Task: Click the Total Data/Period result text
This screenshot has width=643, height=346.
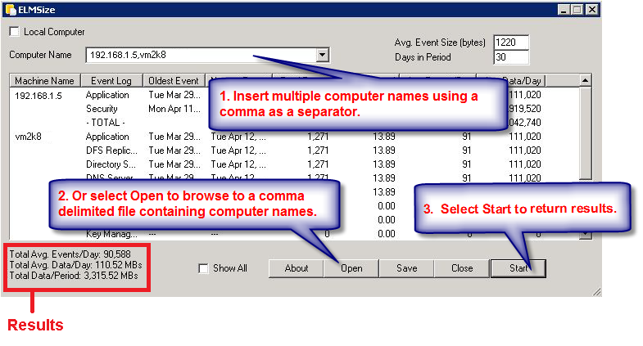Action: (74, 275)
